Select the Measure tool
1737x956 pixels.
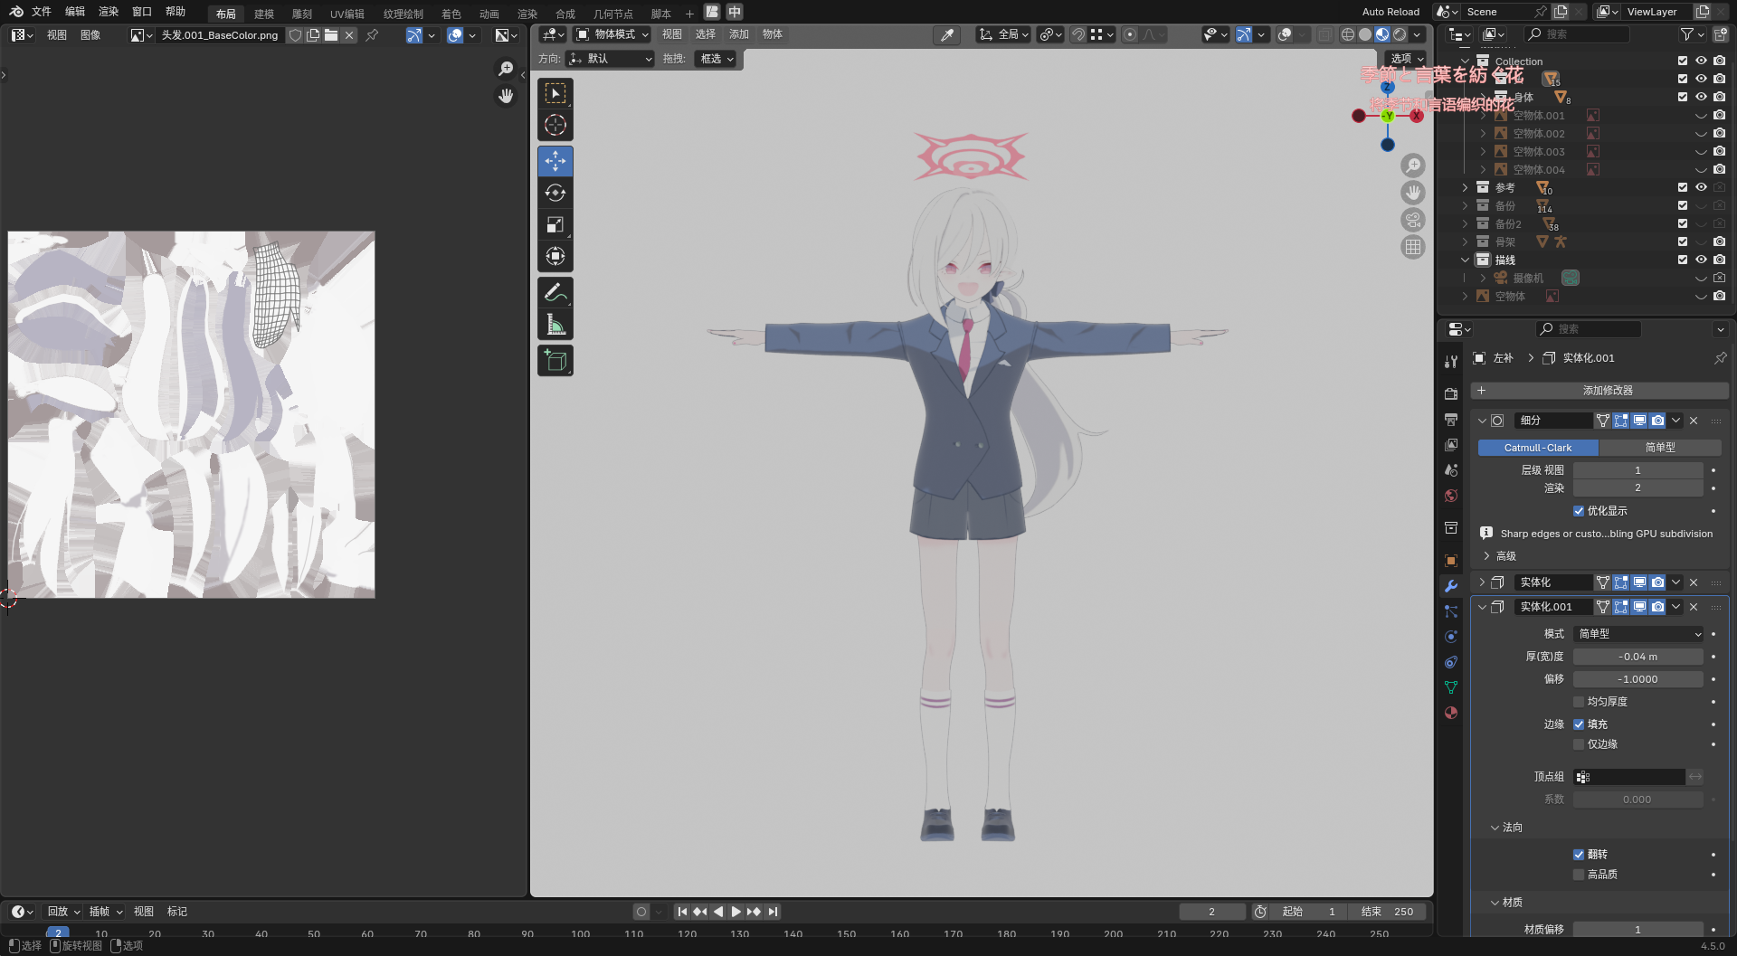[555, 325]
